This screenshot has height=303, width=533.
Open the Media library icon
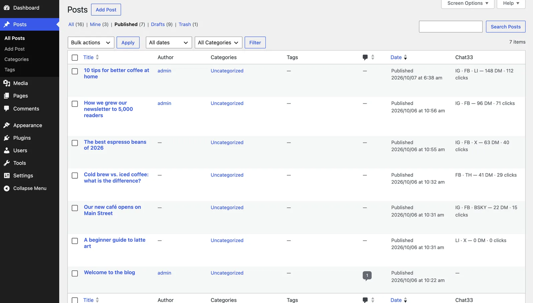point(7,83)
